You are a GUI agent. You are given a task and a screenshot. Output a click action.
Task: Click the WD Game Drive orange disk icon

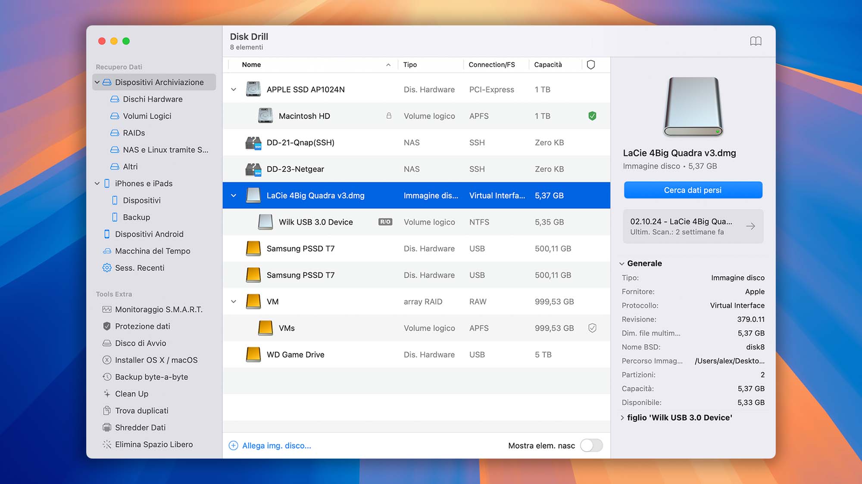(x=253, y=355)
